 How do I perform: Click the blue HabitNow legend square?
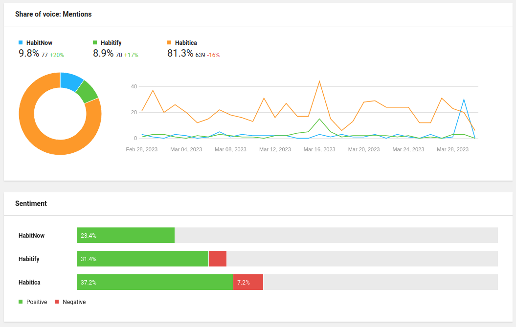click(x=21, y=42)
